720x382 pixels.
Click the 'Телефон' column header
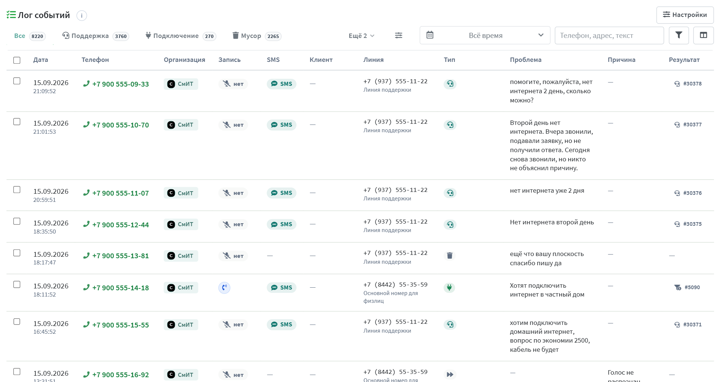(x=95, y=60)
